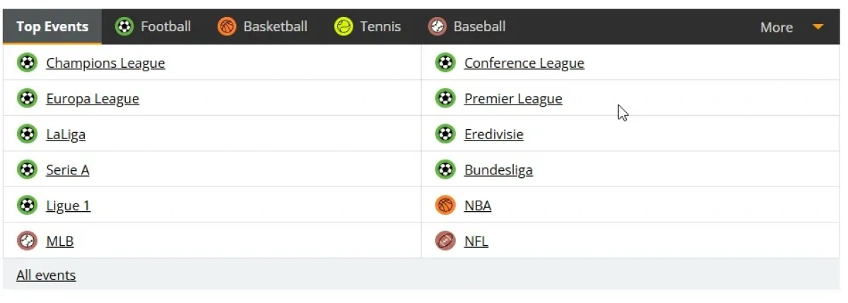Click the American football icon beside NFL
848x303 pixels.
coord(445,241)
